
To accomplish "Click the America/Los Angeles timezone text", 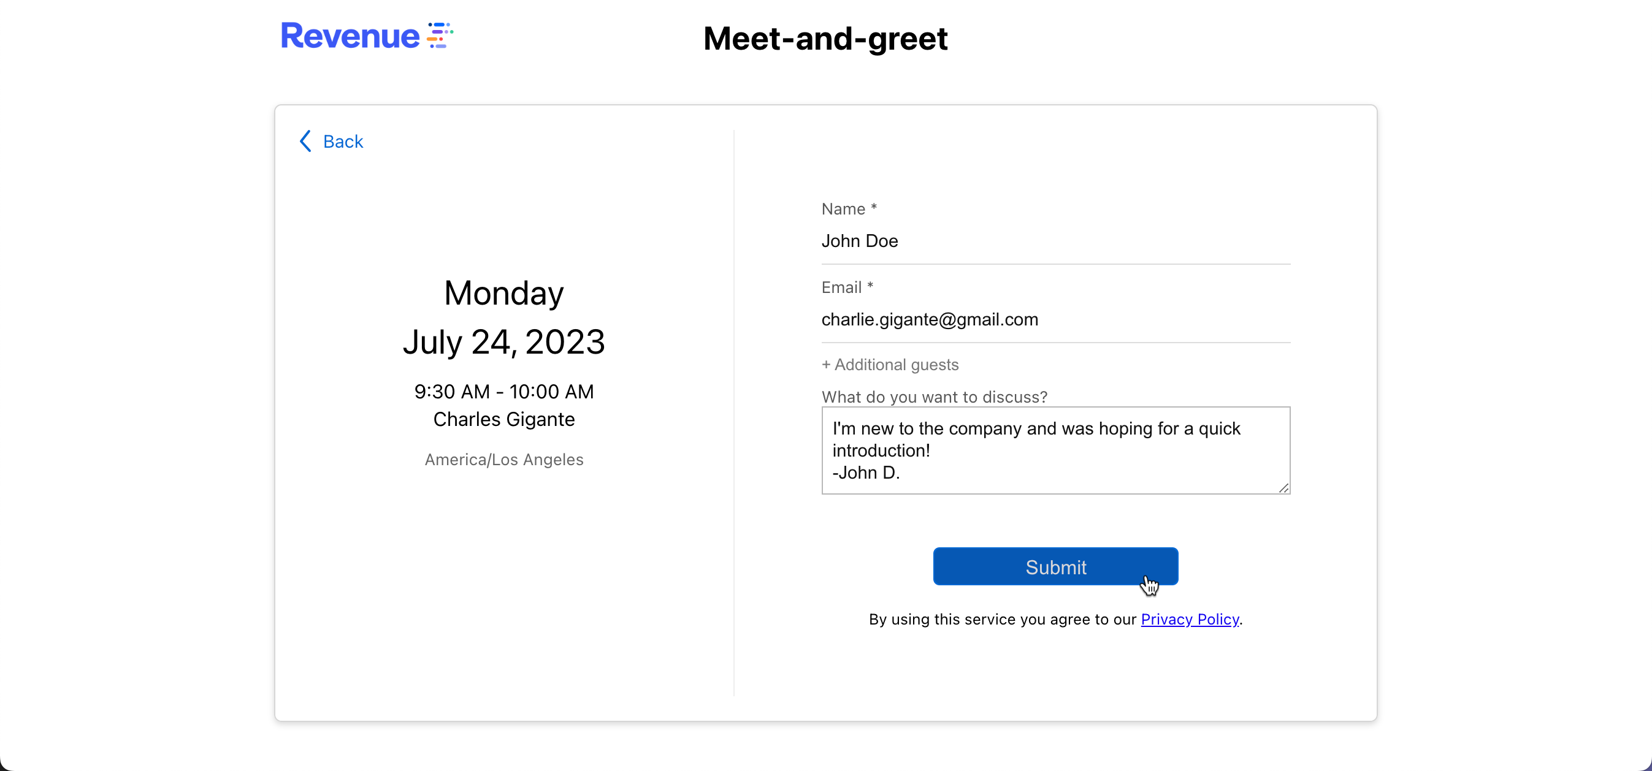I will click(503, 460).
